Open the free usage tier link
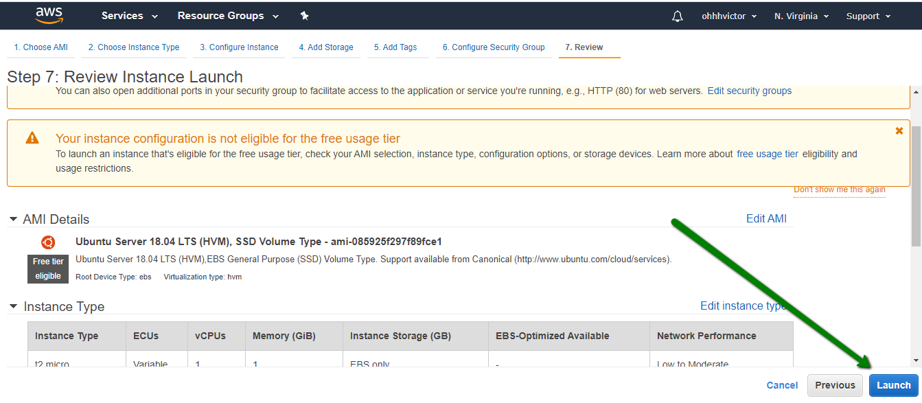 point(768,154)
